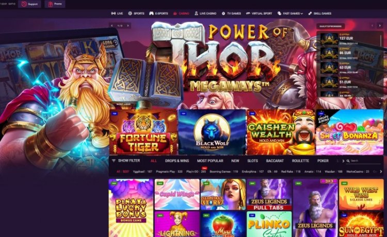Select the Most Popular tab
Viewport: 387px width, 237px height.
pos(210,161)
